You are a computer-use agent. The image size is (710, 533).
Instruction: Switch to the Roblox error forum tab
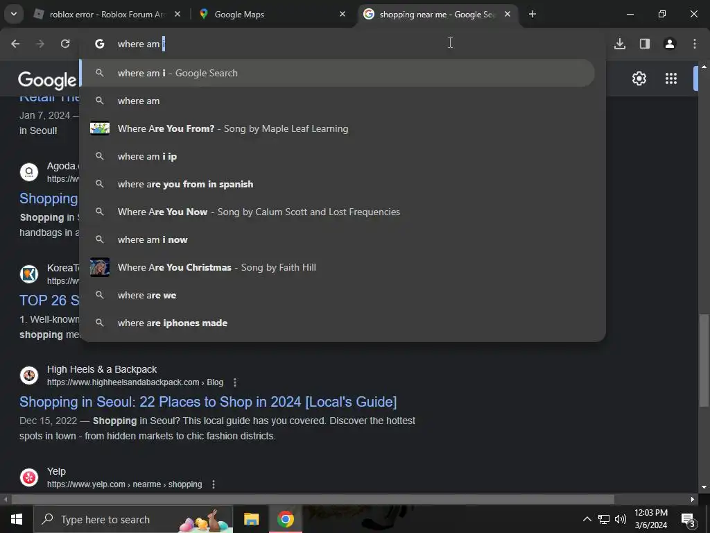click(106, 15)
